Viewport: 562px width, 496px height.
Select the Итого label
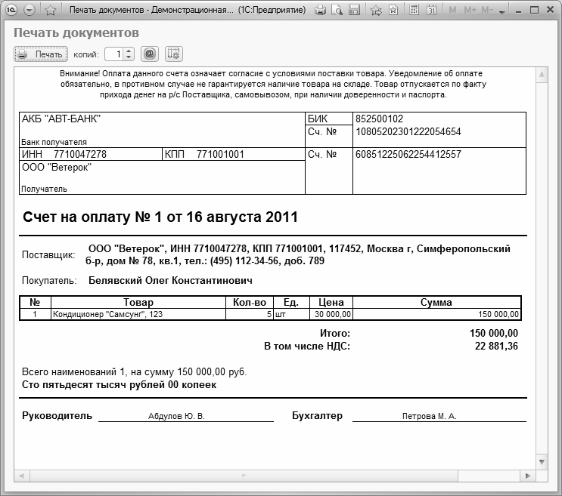tap(335, 333)
